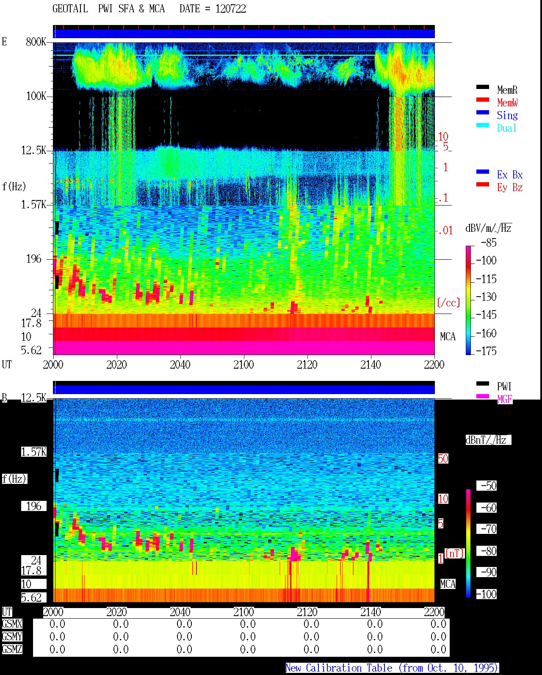Click the GSMZ value under 2200
542x675 pixels.
click(438, 650)
